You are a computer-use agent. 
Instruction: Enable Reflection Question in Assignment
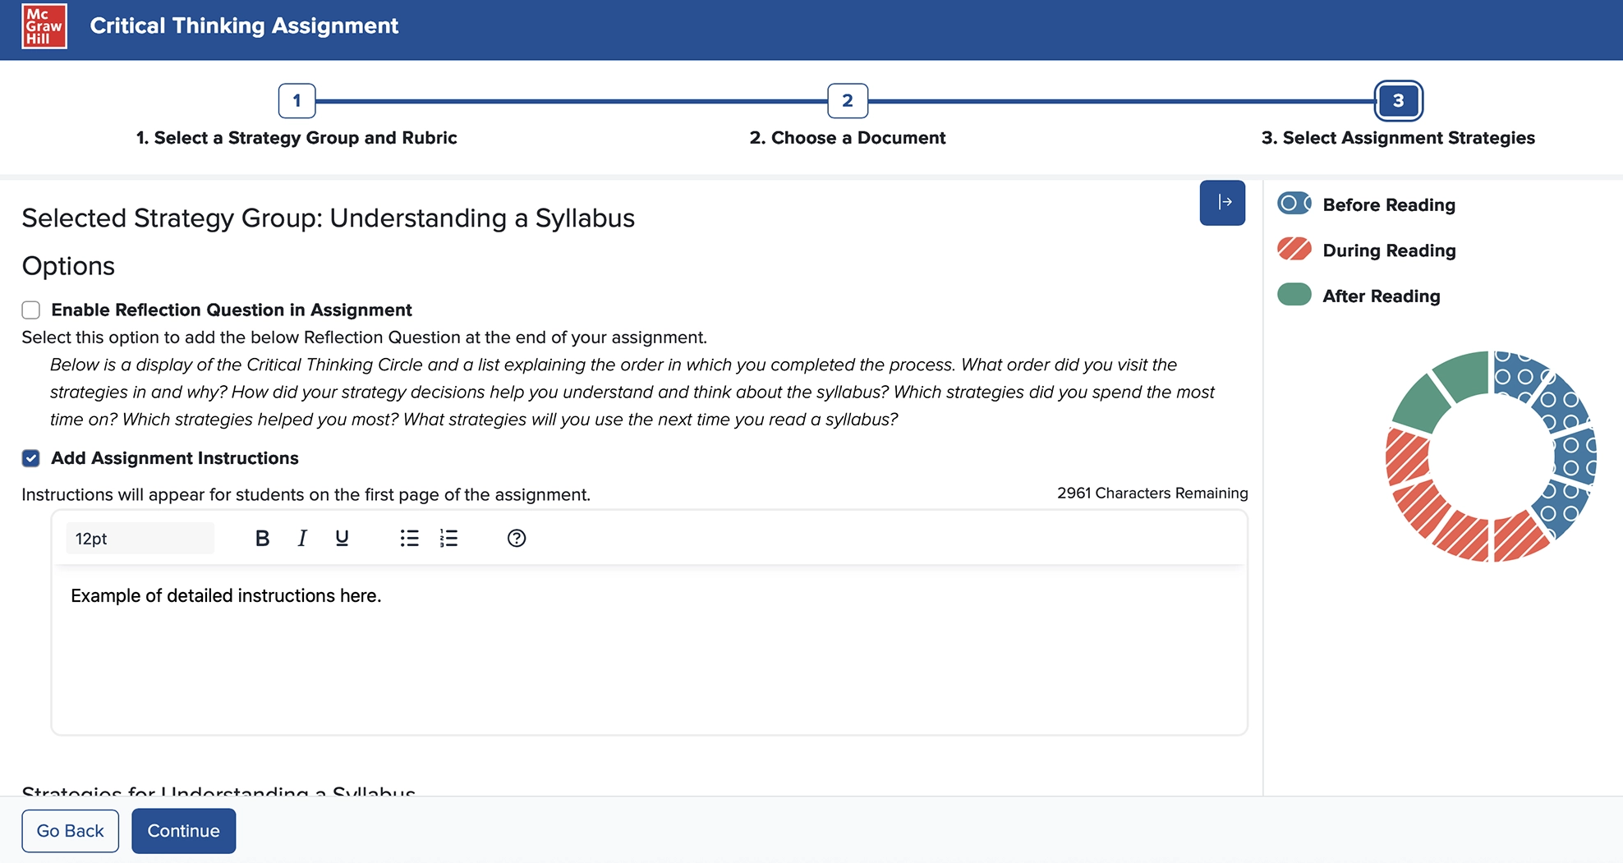(30, 310)
